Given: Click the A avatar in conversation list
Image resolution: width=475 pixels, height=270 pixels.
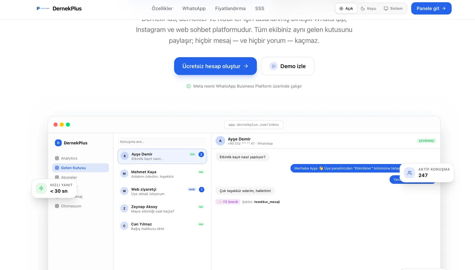Looking at the screenshot, I should coord(125,156).
